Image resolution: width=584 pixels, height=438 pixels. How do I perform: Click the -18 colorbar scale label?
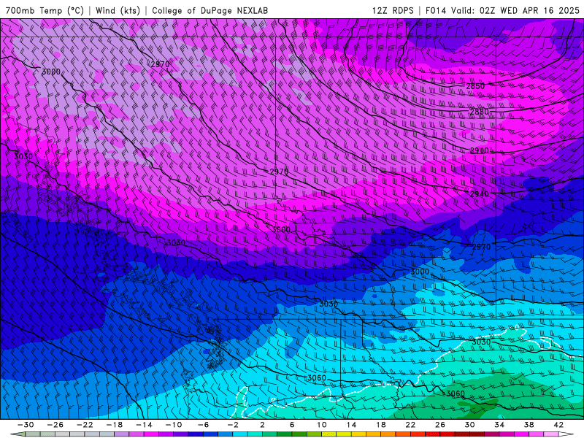115,425
